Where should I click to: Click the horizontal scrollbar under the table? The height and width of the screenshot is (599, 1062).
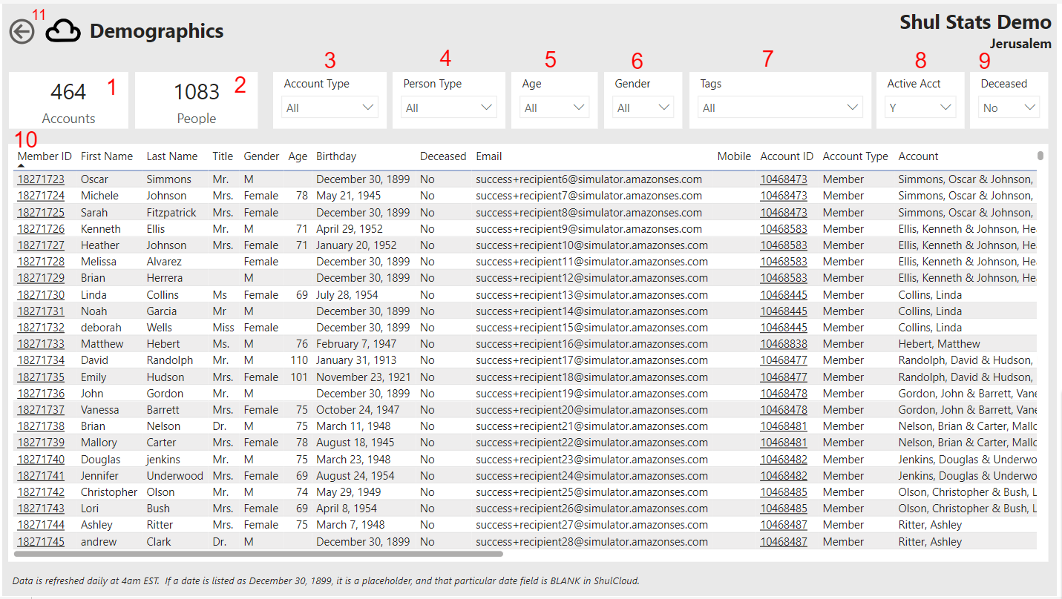258,554
